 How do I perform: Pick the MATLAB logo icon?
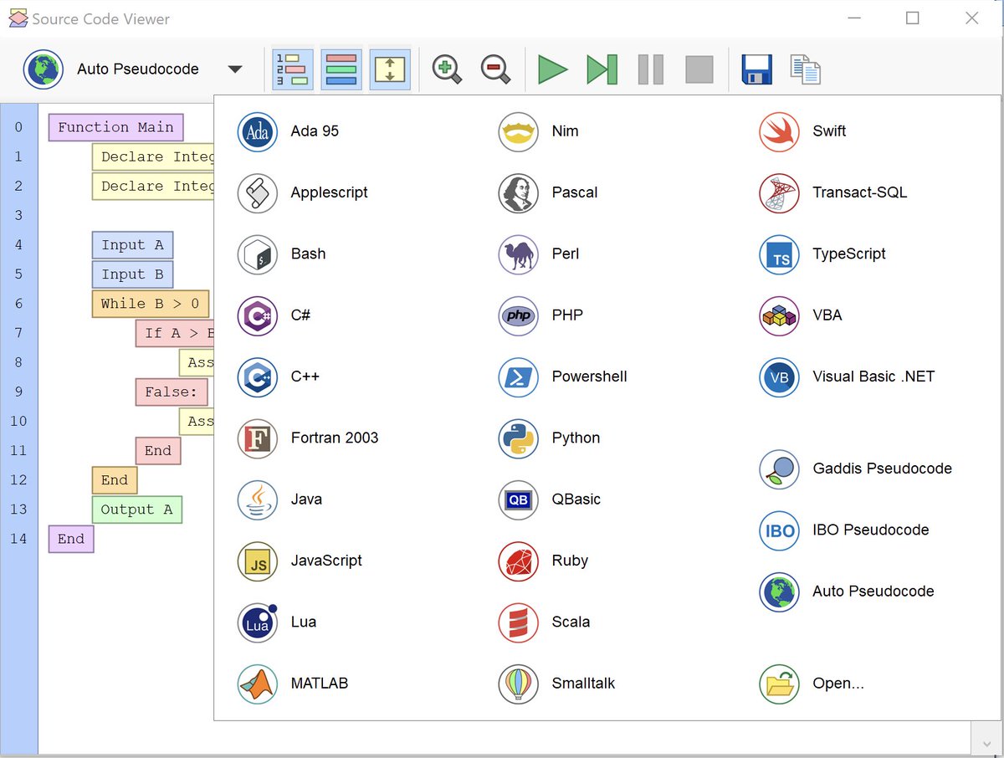(x=257, y=684)
